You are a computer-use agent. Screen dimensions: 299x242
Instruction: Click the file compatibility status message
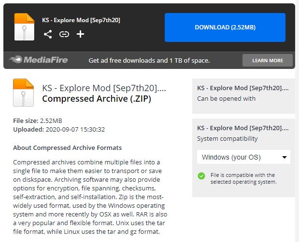[x=243, y=178]
